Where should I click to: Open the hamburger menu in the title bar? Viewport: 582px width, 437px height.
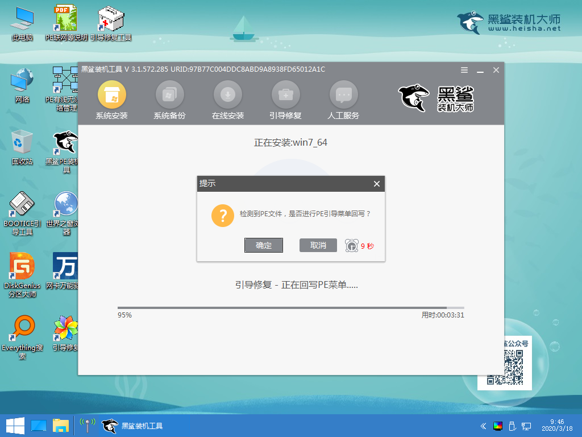pos(464,70)
